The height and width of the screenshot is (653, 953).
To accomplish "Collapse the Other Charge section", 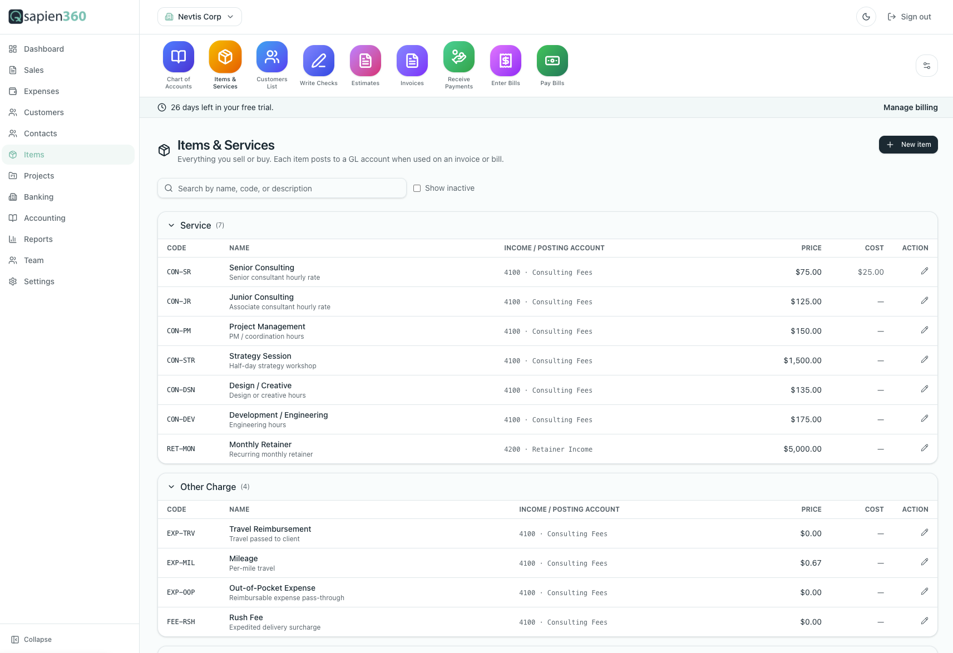I will point(171,487).
